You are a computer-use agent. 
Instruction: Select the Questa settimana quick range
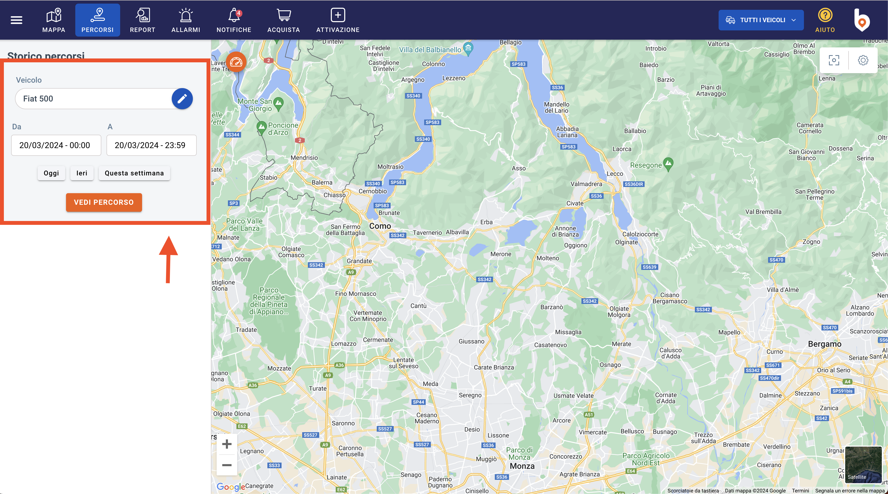134,173
